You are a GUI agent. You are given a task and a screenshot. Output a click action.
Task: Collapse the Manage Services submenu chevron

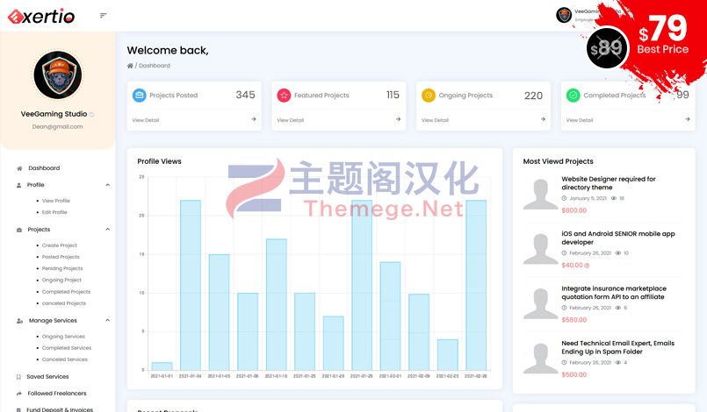point(108,320)
